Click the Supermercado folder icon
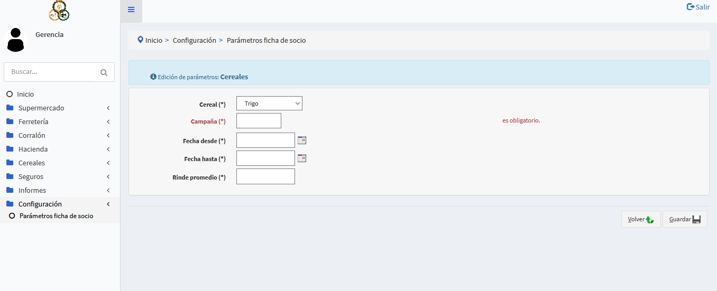 click(10, 108)
